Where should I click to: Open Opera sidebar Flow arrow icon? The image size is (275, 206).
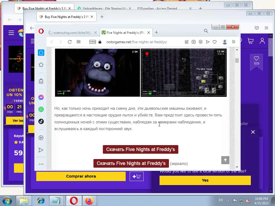coord(41,150)
